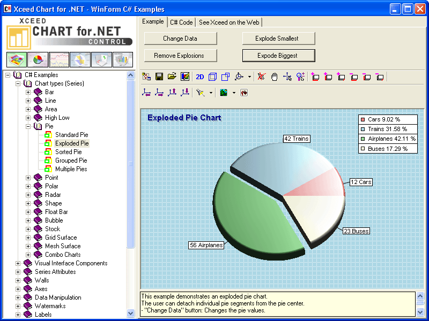This screenshot has width=429, height=321.
Task: Select Sorted Pie example
Action: 69,152
